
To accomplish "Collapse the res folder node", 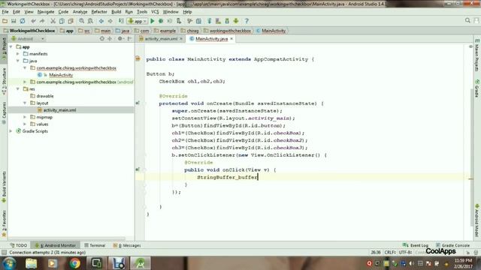I will [x=18, y=89].
